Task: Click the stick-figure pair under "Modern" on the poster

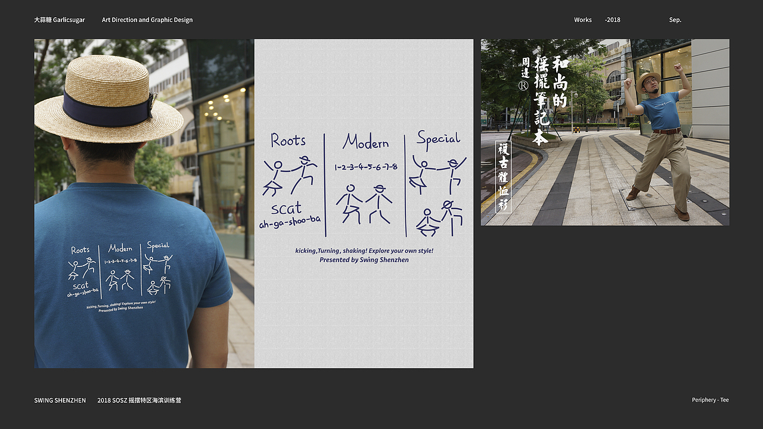Action: pyautogui.click(x=364, y=204)
